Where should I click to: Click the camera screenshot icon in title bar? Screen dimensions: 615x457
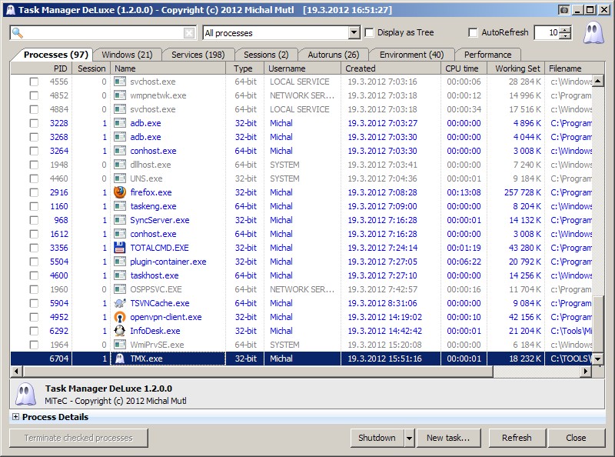tap(564, 10)
